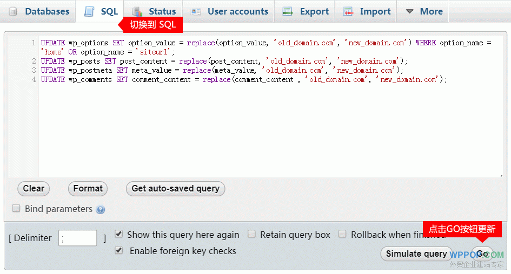The image size is (511, 274).
Task: Click the Simulate query button
Action: [416, 254]
